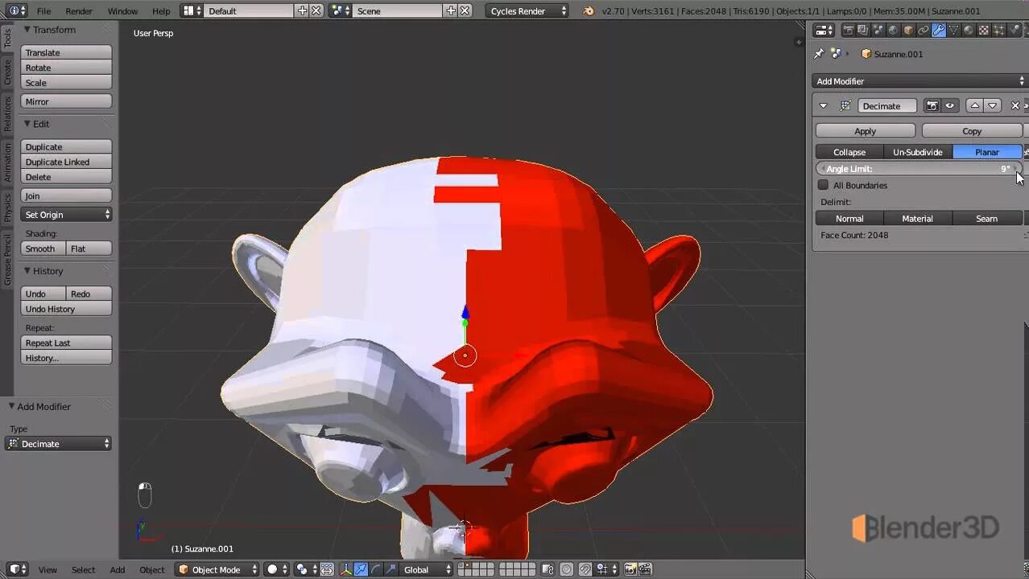Toggle Normal delimit option
1029x579 pixels.
pyautogui.click(x=849, y=218)
